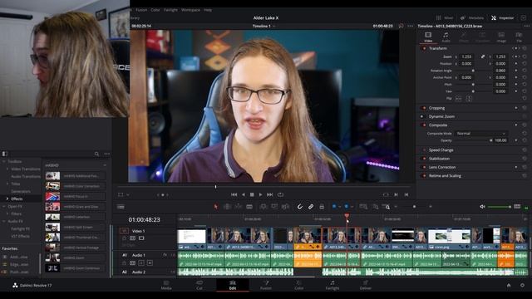Toggle the Snapping magnet icon

pos(300,207)
